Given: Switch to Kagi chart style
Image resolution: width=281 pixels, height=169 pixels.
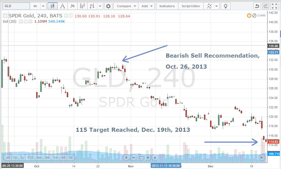Looking at the screenshot, I should pos(72,6).
